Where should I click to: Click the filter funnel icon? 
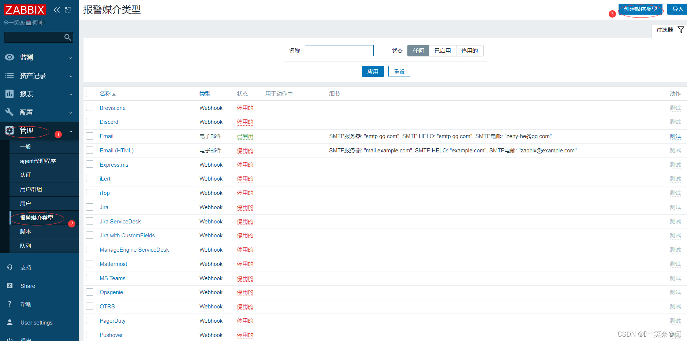tap(681, 30)
